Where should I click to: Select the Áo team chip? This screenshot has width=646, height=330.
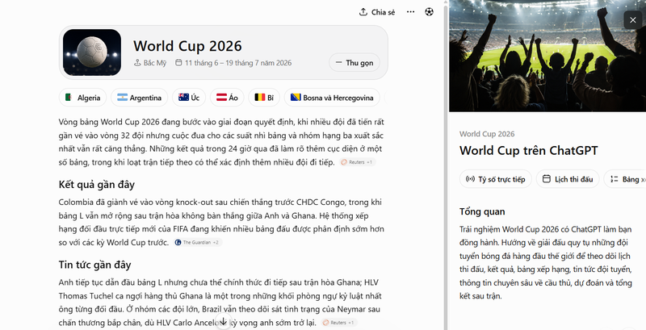[227, 98]
